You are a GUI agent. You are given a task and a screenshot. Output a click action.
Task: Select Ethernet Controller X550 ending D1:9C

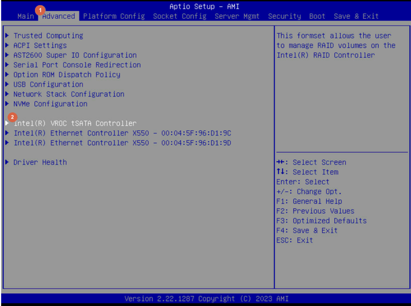point(122,133)
